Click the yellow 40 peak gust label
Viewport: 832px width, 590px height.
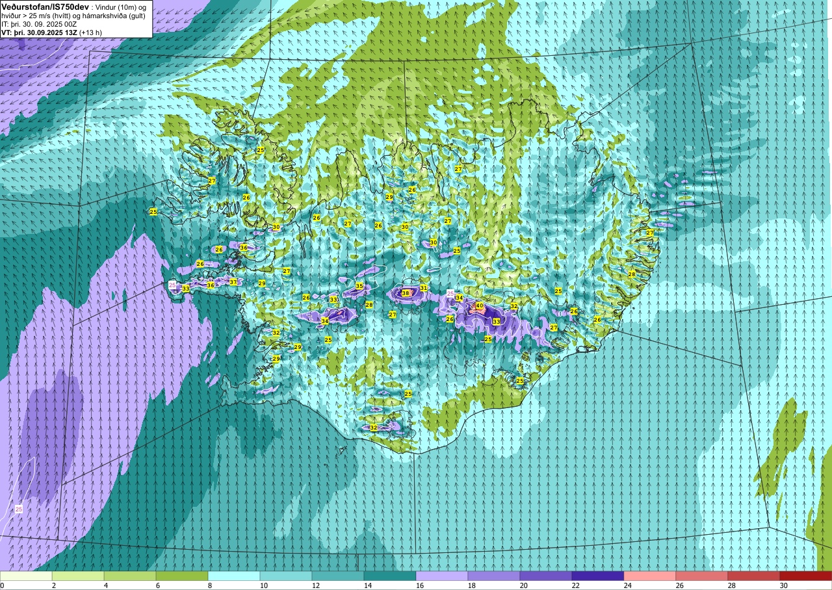(x=480, y=305)
